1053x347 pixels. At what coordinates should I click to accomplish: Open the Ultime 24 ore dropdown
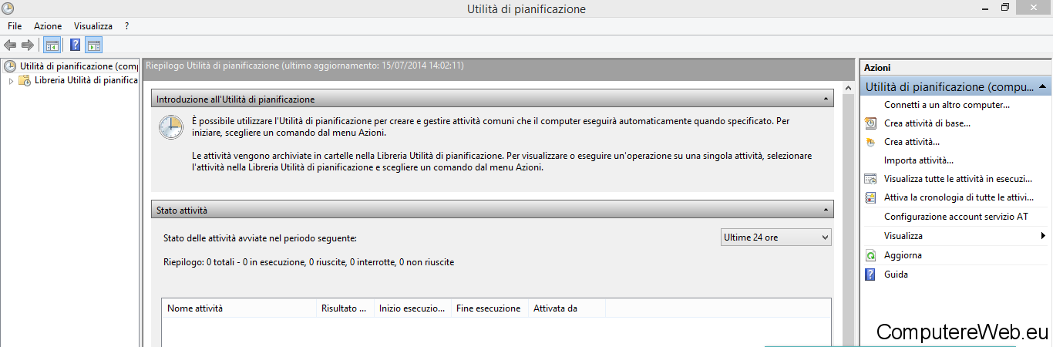775,238
